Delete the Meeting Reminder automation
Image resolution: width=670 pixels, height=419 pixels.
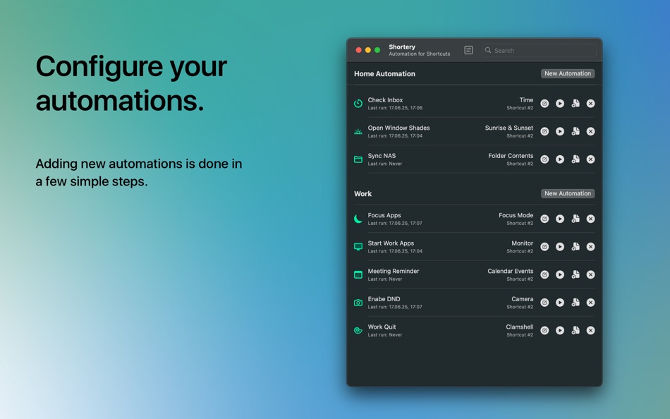click(x=590, y=274)
